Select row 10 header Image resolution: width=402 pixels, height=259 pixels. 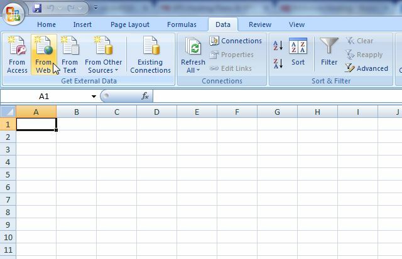click(x=8, y=237)
